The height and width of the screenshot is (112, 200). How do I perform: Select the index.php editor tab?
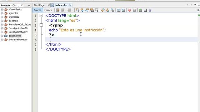61,5
